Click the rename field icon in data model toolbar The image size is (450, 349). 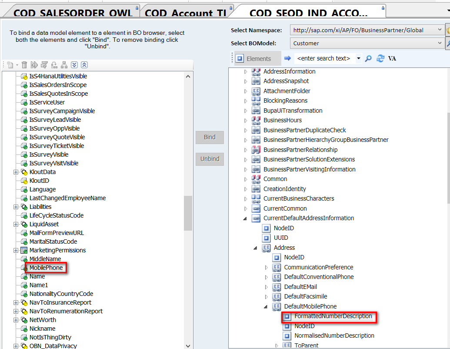click(x=34, y=65)
